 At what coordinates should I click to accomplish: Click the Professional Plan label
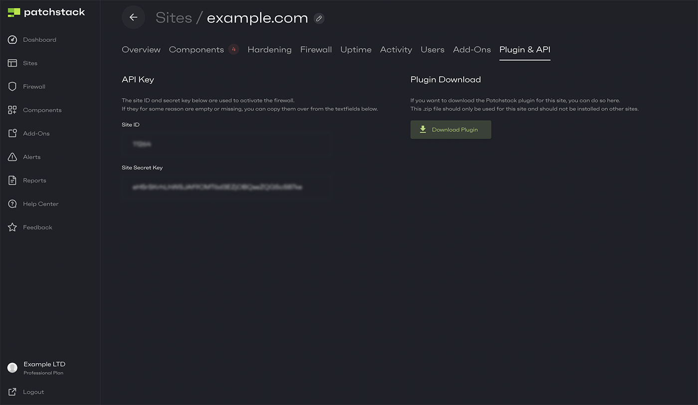point(43,373)
